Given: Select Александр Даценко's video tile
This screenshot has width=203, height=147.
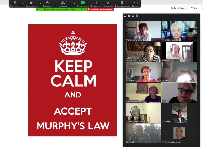Looking at the screenshot, I should tap(179, 52).
